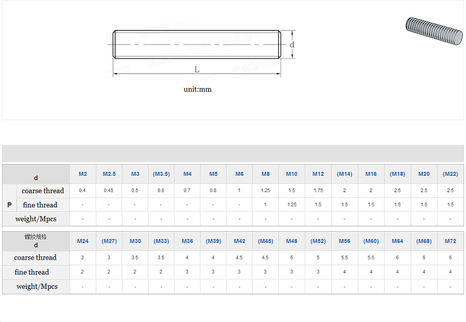
Task: Select the (M60) column header
Action: coord(371,241)
